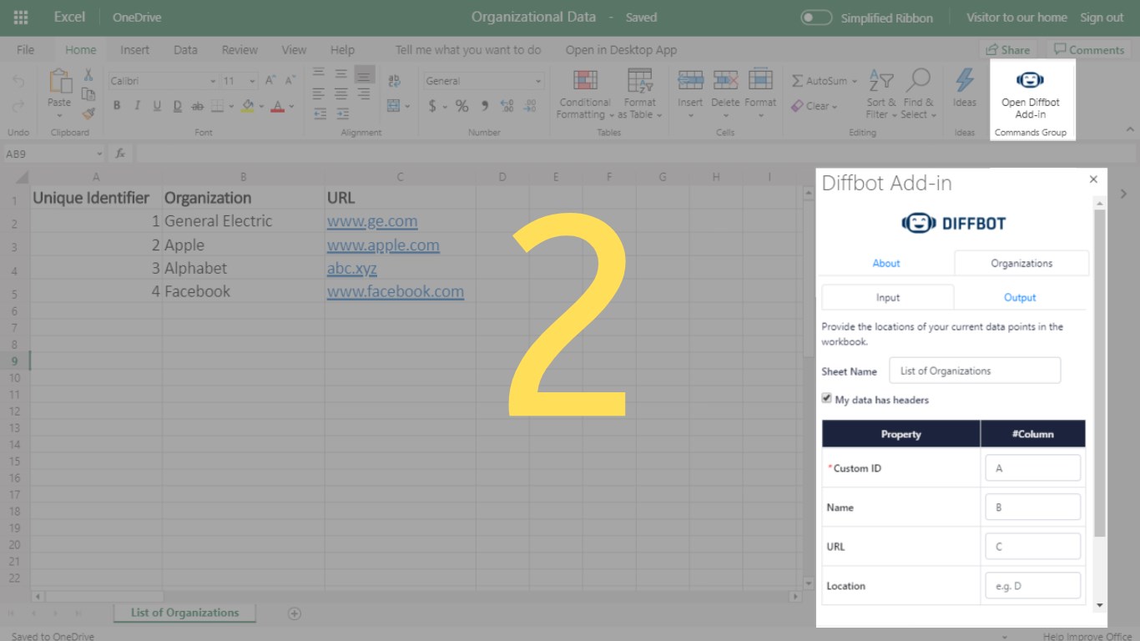Switch to Output tab in Diffbot

[x=1020, y=297]
